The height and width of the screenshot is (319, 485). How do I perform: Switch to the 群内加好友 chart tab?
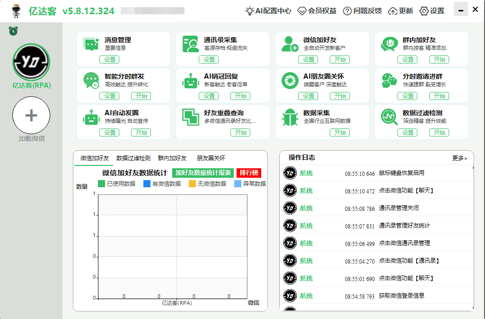click(x=172, y=158)
